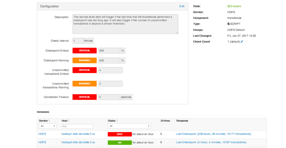
Task: Click the 24-Hour column header
Action: (165, 121)
